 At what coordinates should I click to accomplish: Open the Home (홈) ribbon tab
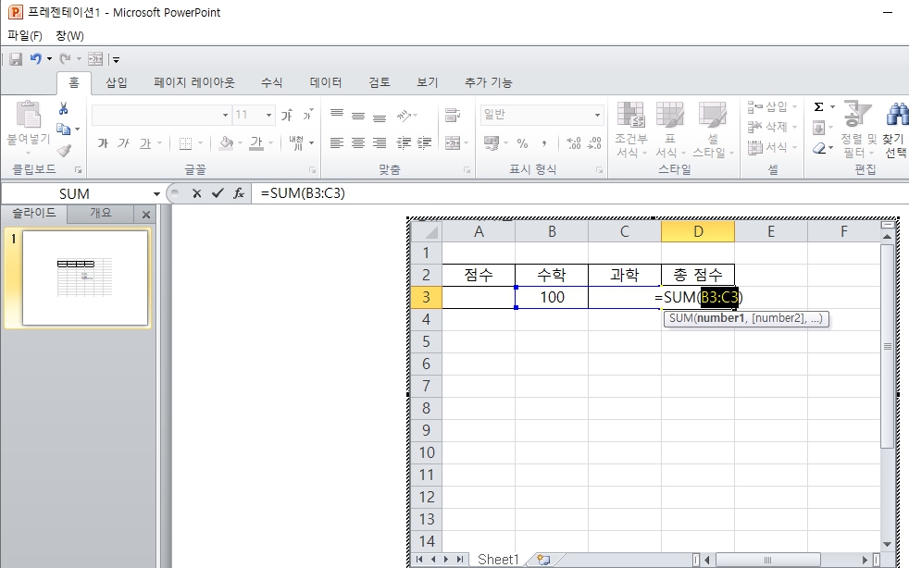(74, 83)
